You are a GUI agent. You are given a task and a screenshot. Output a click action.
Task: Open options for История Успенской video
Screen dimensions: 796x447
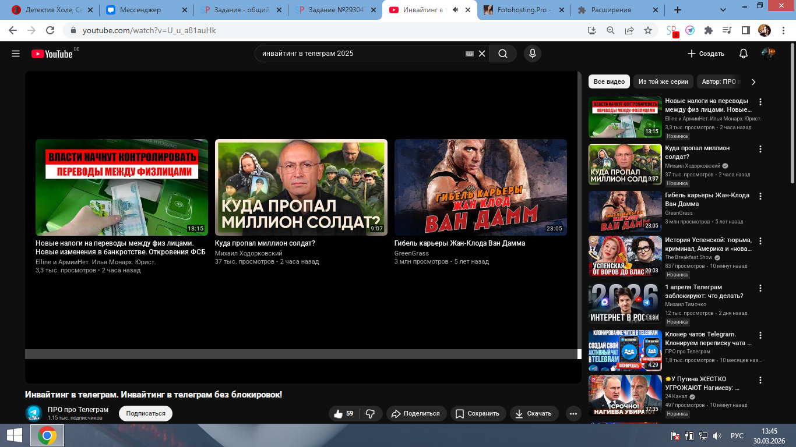[760, 241]
